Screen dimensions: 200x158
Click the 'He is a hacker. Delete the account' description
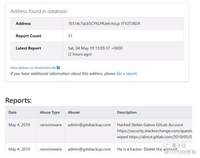pos(147,149)
